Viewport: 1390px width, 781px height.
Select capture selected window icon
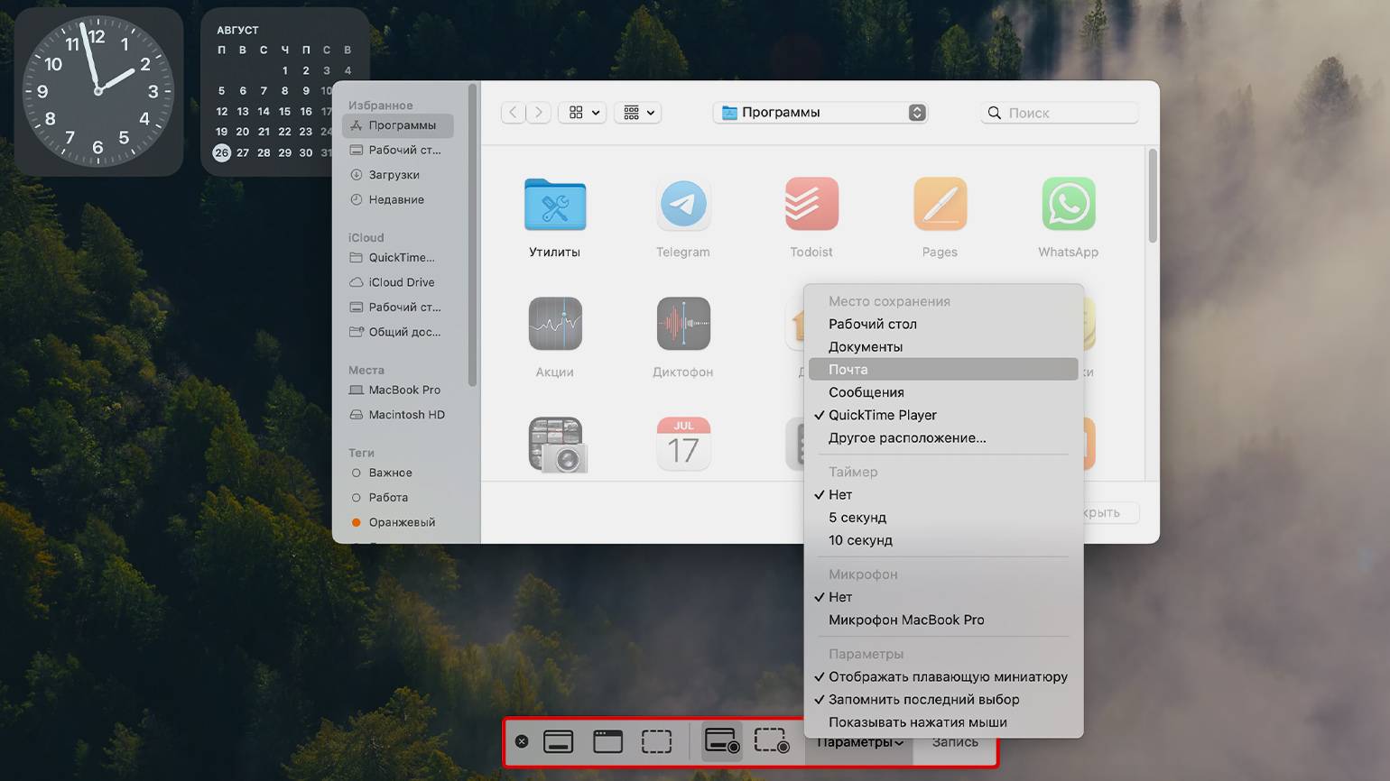(x=607, y=741)
